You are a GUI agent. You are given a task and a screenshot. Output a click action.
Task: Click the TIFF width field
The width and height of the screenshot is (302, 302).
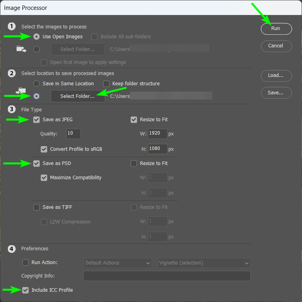pyautogui.click(x=158, y=221)
